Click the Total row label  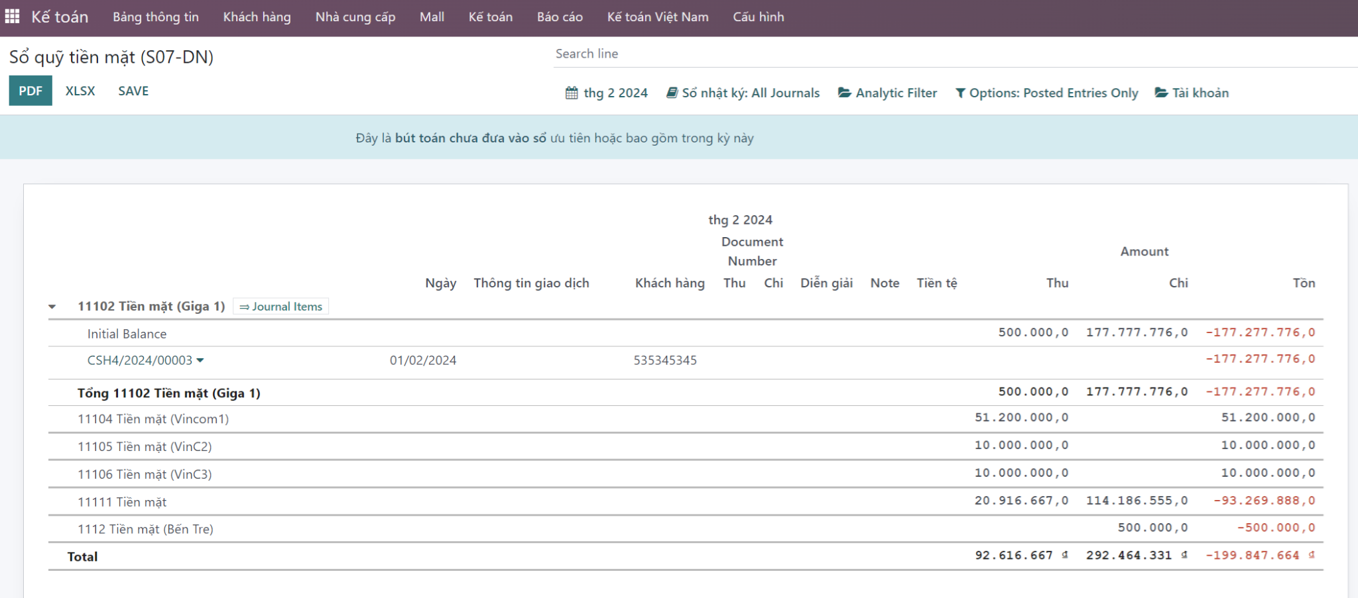pyautogui.click(x=82, y=556)
